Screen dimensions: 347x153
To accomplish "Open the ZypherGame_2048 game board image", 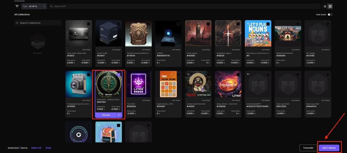I will point(168,84).
